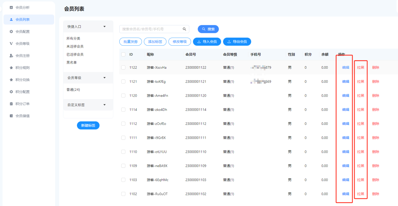Screen dimensions: 398x206
Task: Check the box for member ID 1111
Action: (x=123, y=138)
